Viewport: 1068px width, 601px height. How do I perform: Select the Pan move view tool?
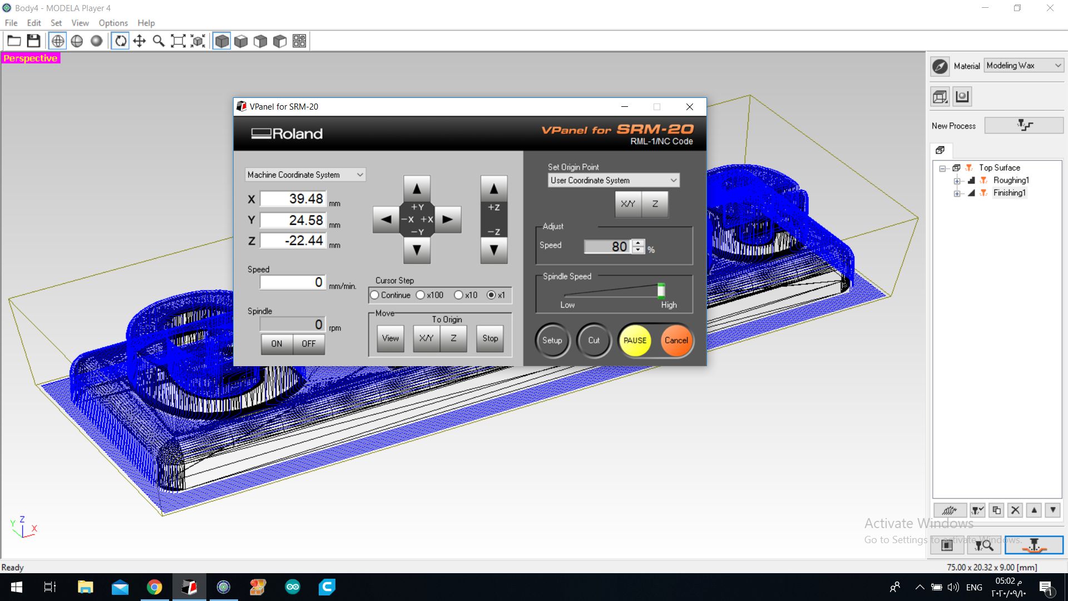140,41
